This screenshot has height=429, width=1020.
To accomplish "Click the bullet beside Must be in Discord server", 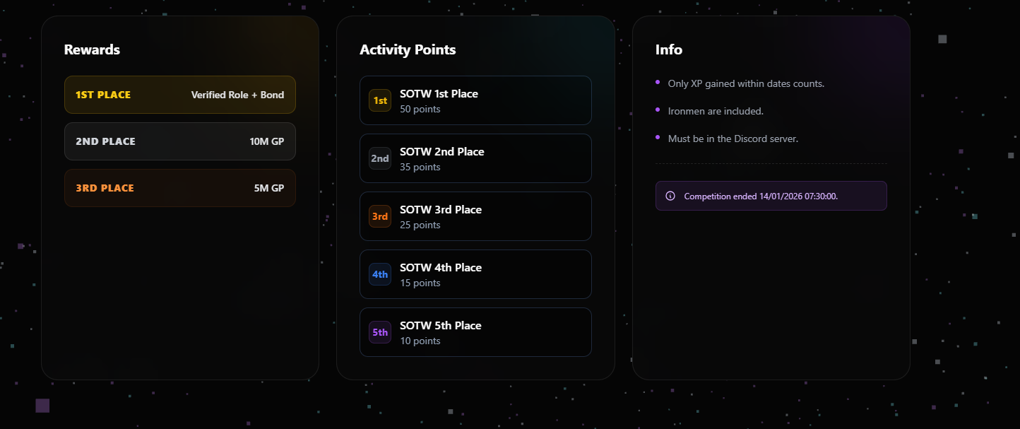I will (x=659, y=138).
